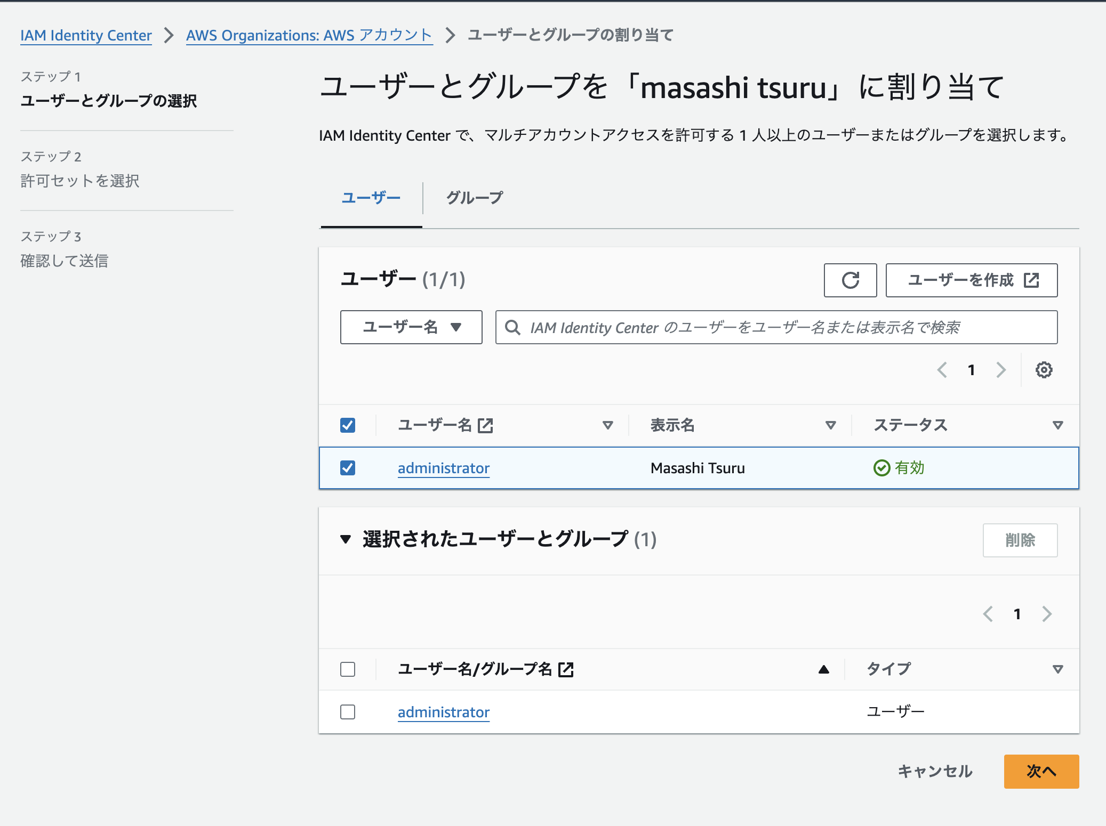Viewport: 1106px width, 826px height.
Task: Uncheck the administrator row in users table
Action: point(348,468)
